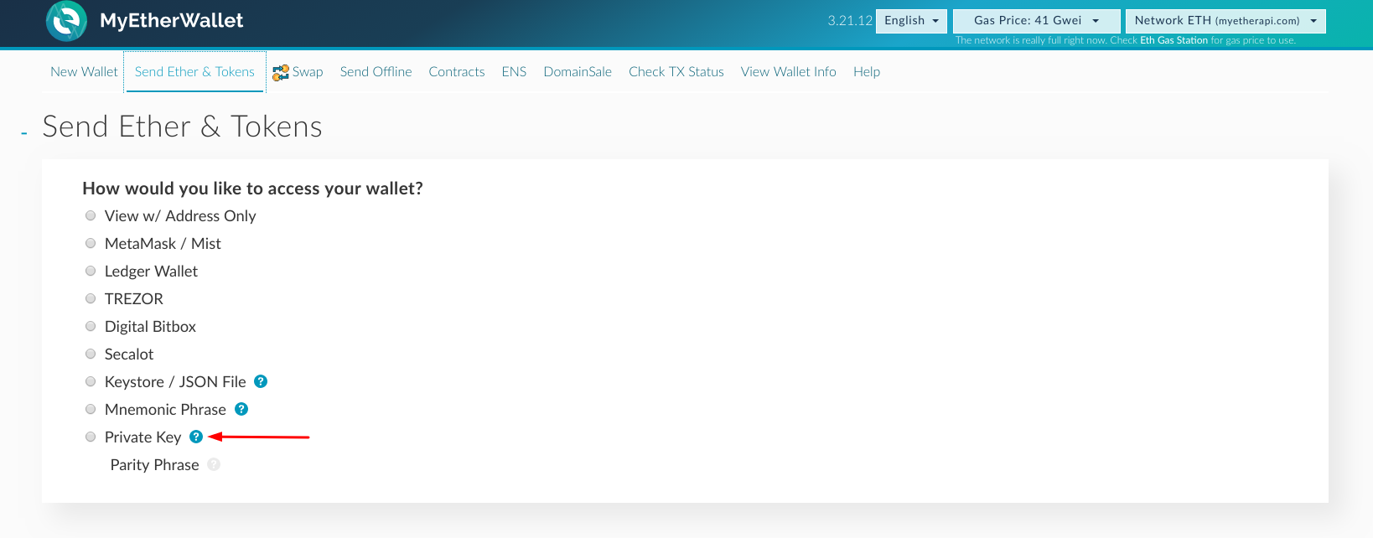Switch to the Contracts tab
Image resolution: width=1373 pixels, height=538 pixels.
point(457,72)
